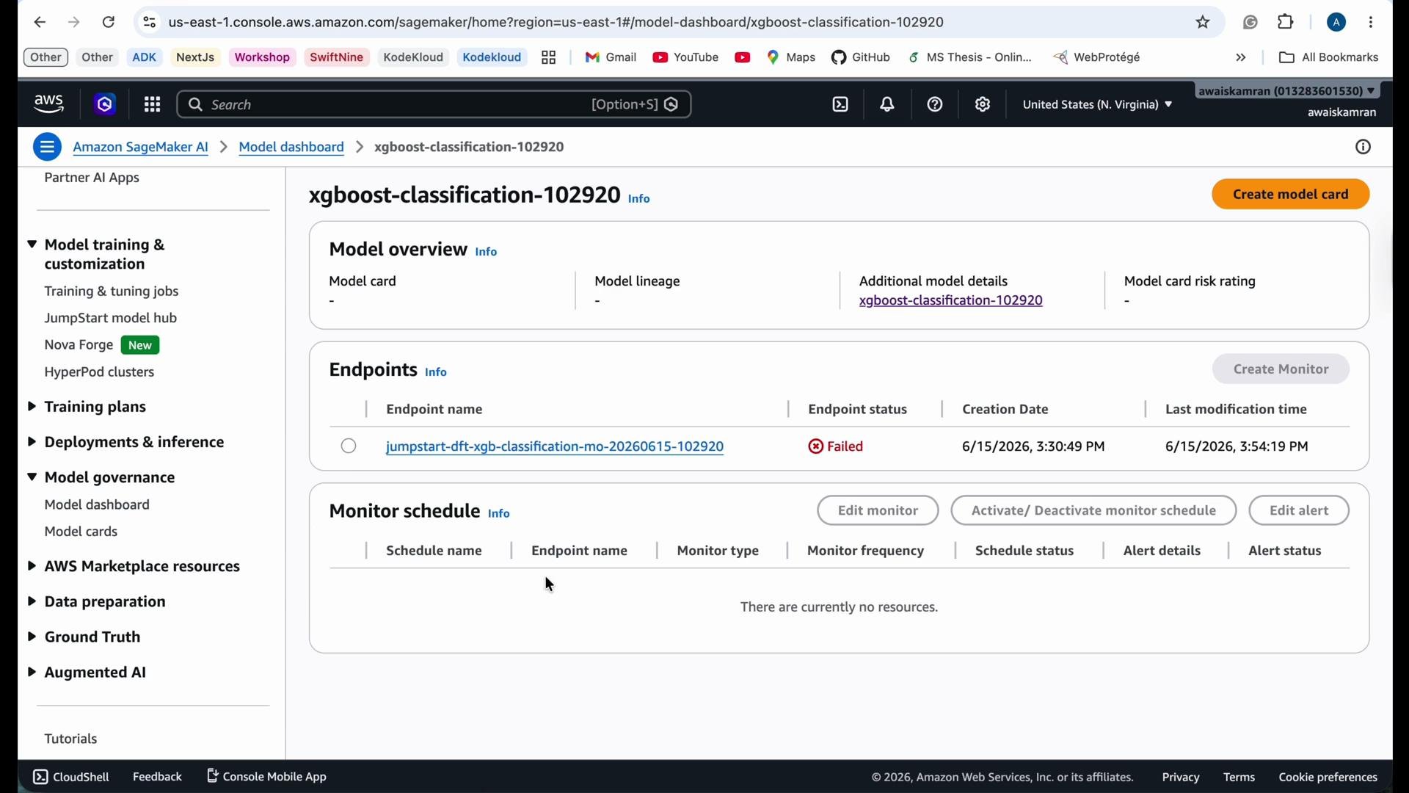Click the AWS logo home icon
Viewport: 1409px width, 793px height.
click(49, 105)
